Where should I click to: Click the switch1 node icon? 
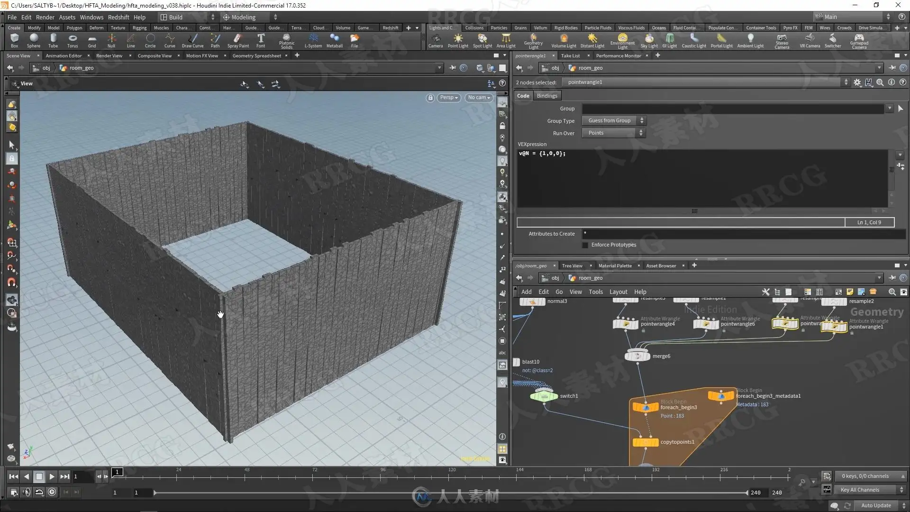pos(544,396)
